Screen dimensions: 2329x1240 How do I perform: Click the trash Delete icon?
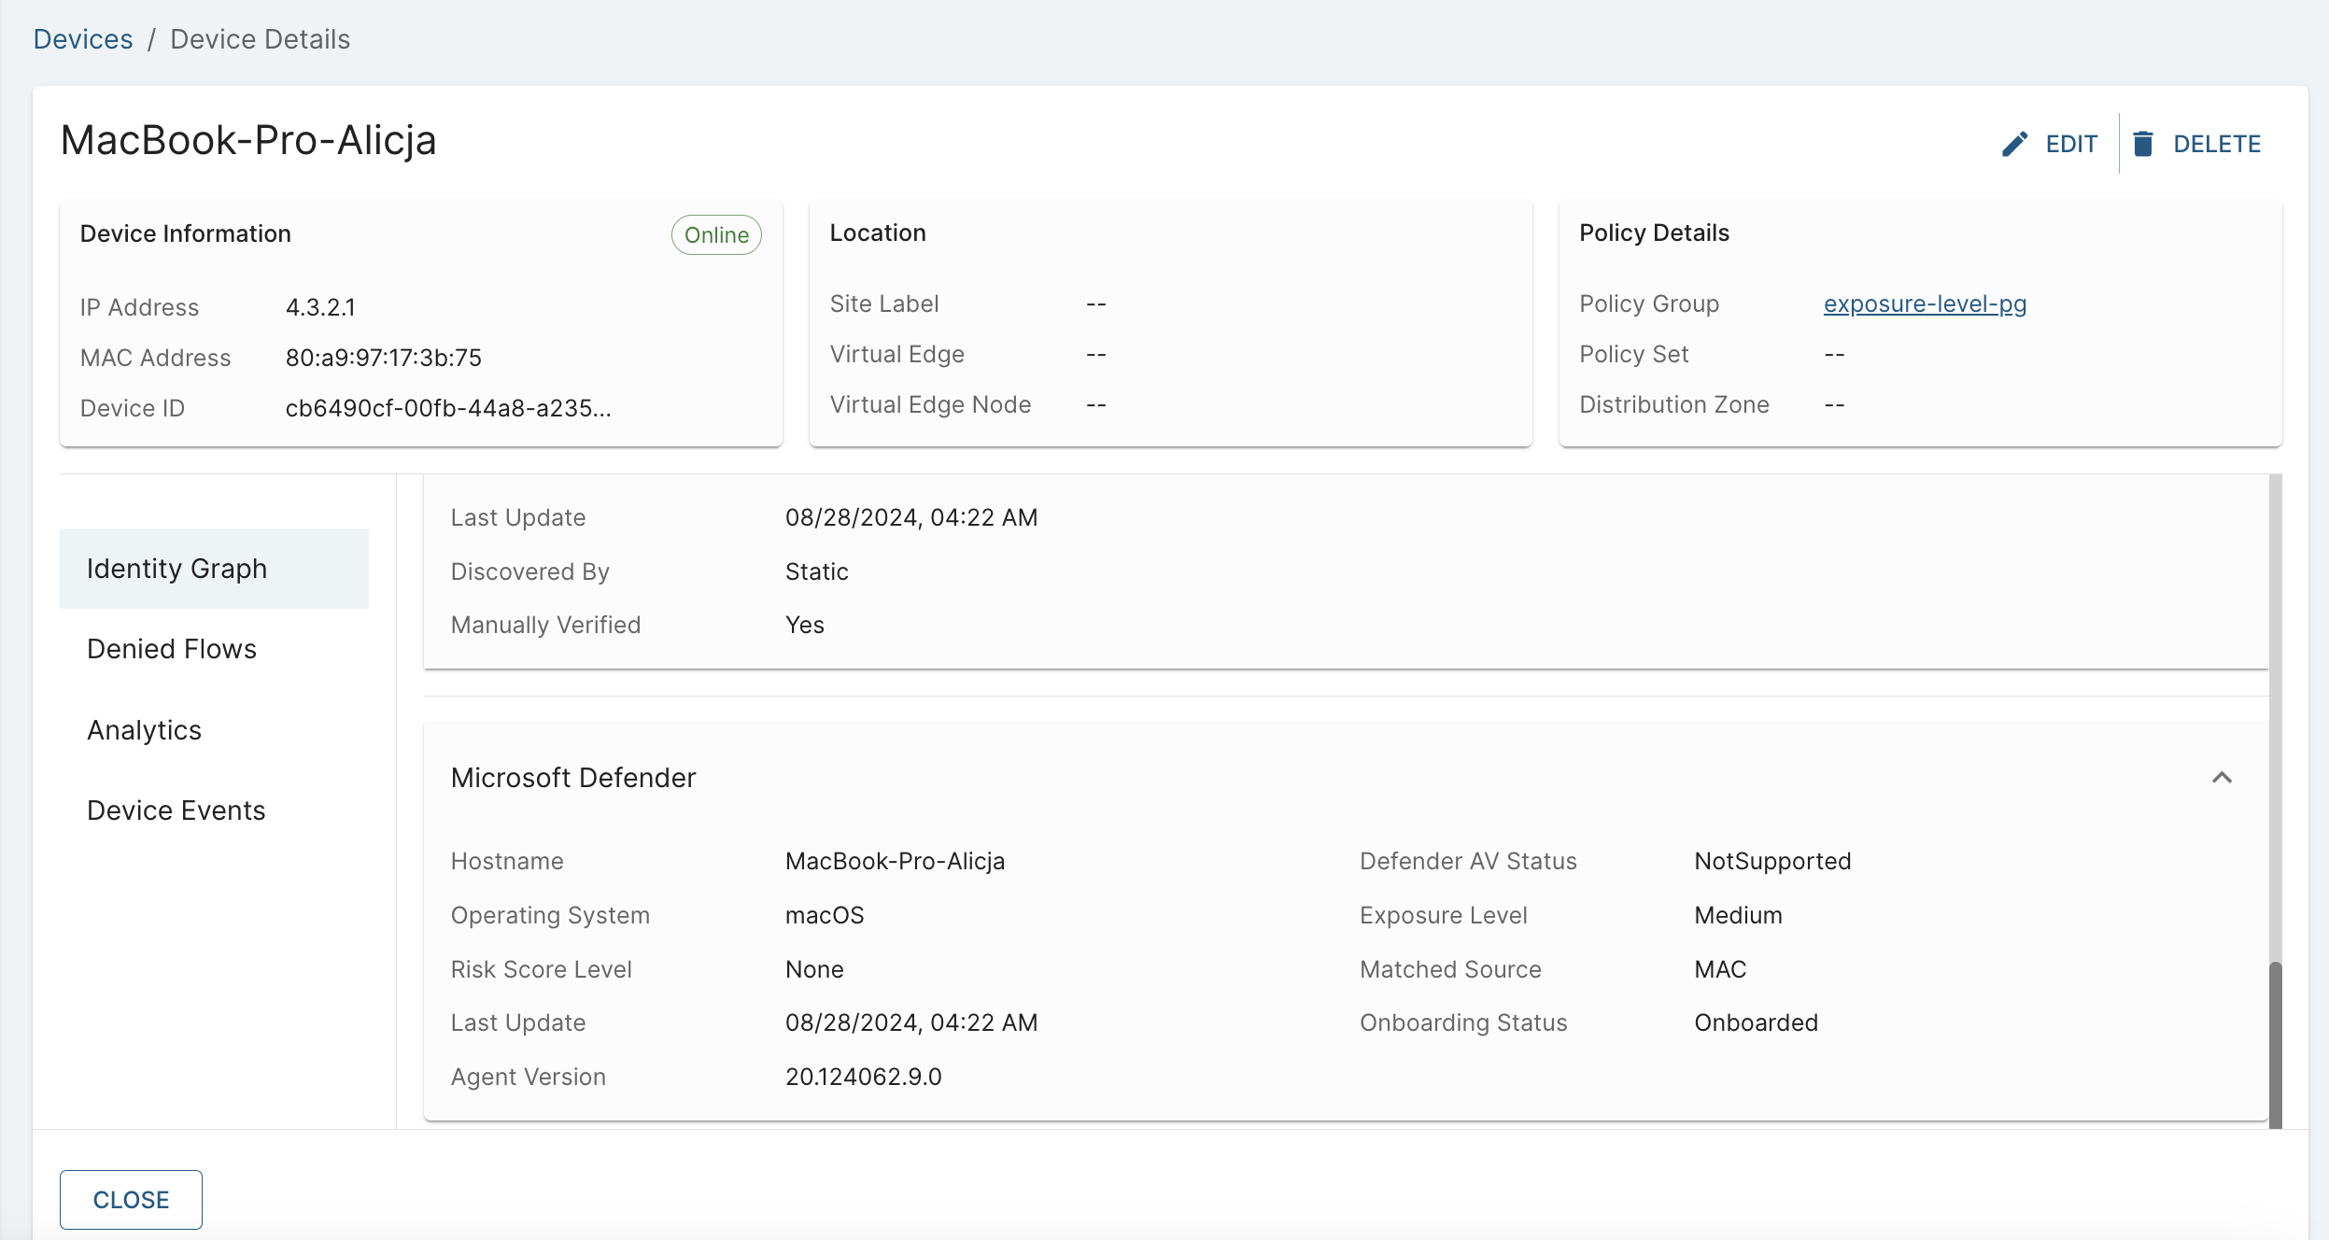click(2143, 144)
